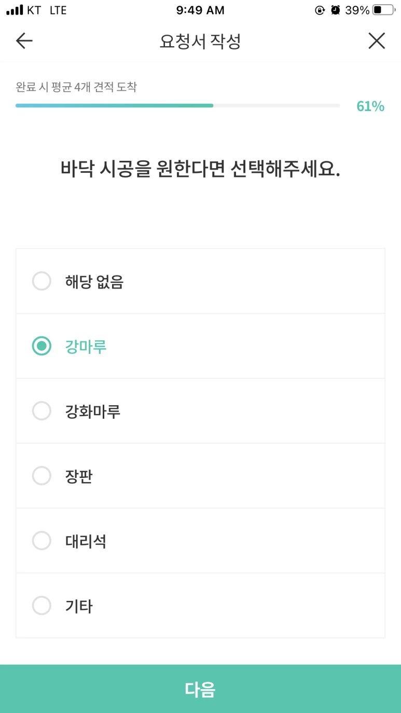This screenshot has width=401, height=713.
Task: Tap the cellular signal bars icon
Action: [x=15, y=10]
